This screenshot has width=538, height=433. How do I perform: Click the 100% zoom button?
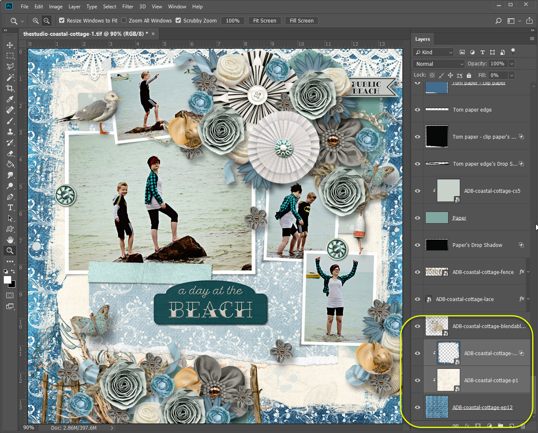click(233, 20)
